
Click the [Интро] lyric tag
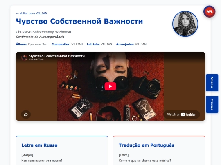[27, 155]
